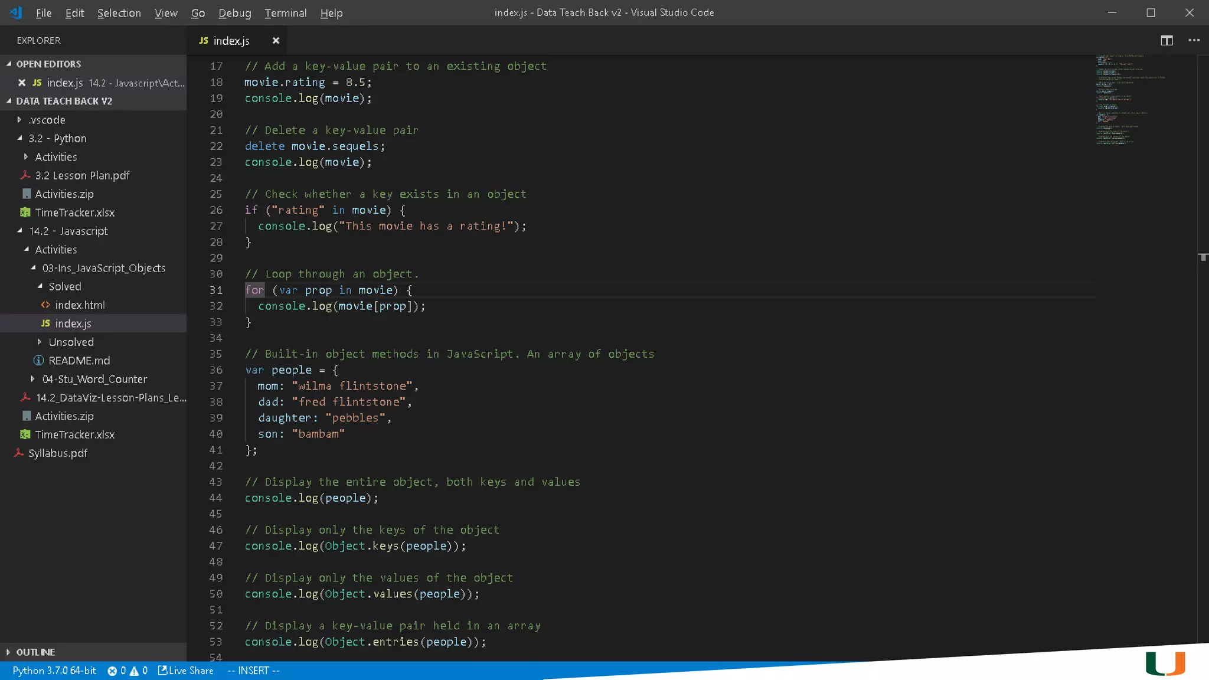Expand the Outline section

pos(35,652)
